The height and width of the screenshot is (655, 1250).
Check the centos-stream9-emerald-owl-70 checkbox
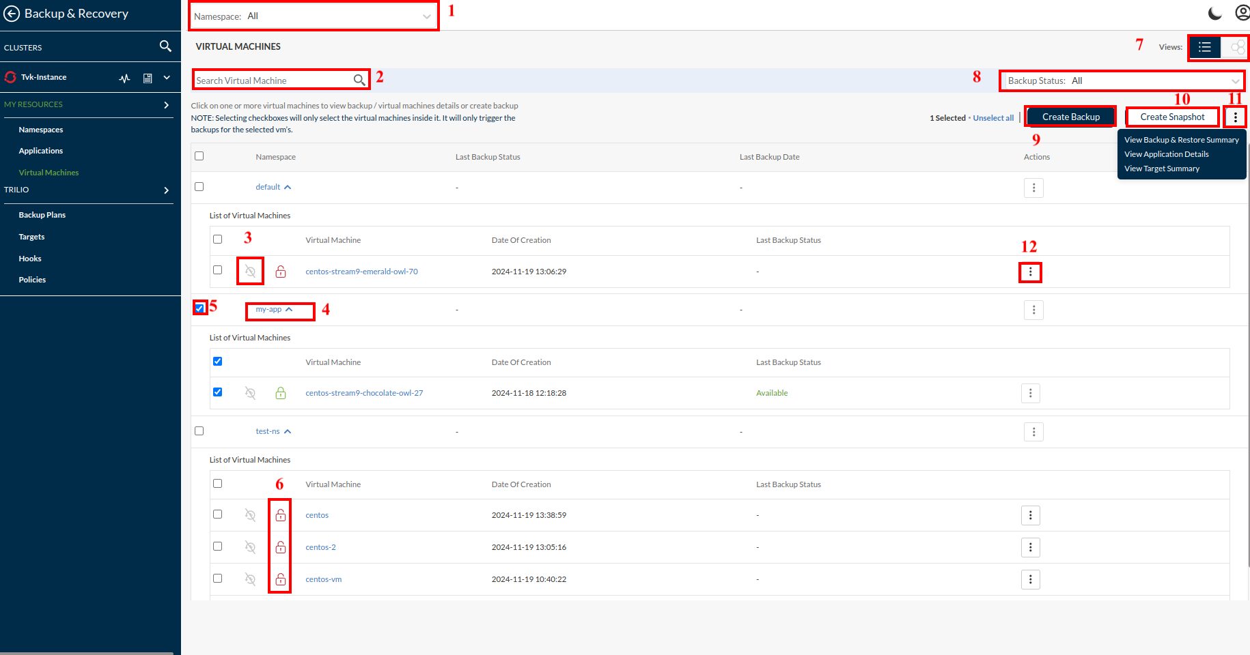pos(217,270)
